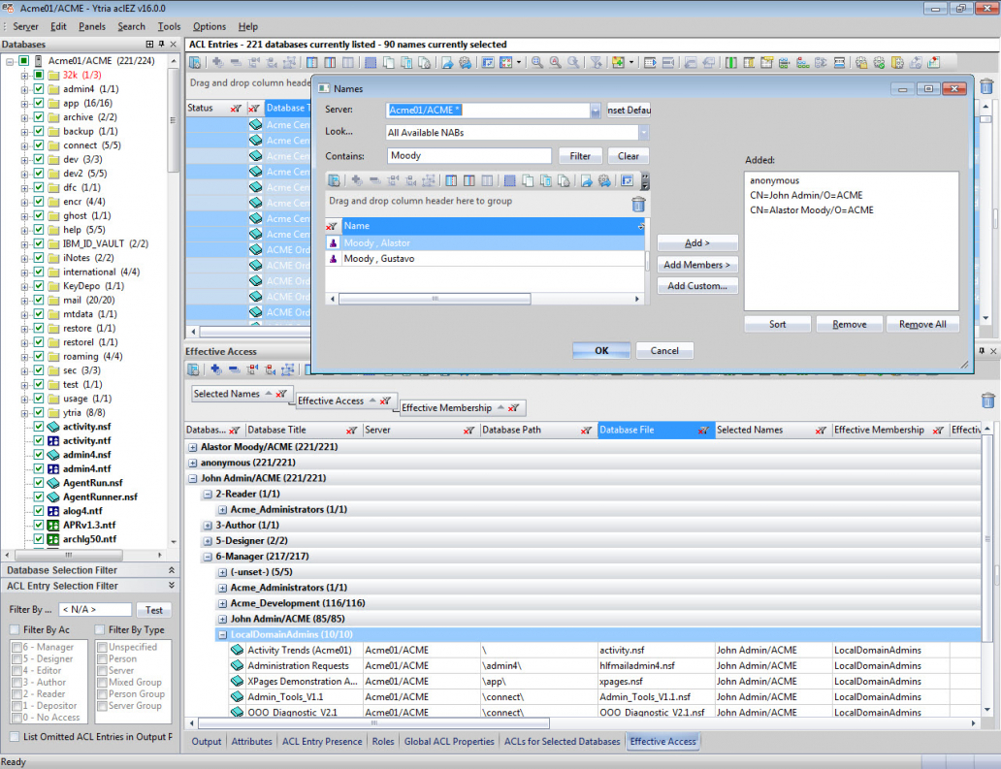Click the Remove All button
This screenshot has height=769, width=1001.
[921, 324]
